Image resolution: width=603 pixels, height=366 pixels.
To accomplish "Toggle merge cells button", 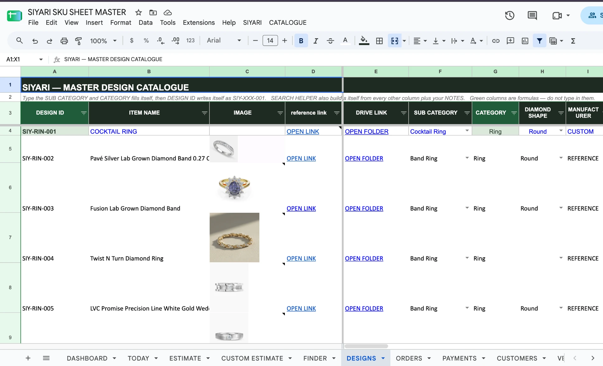I will pos(394,41).
